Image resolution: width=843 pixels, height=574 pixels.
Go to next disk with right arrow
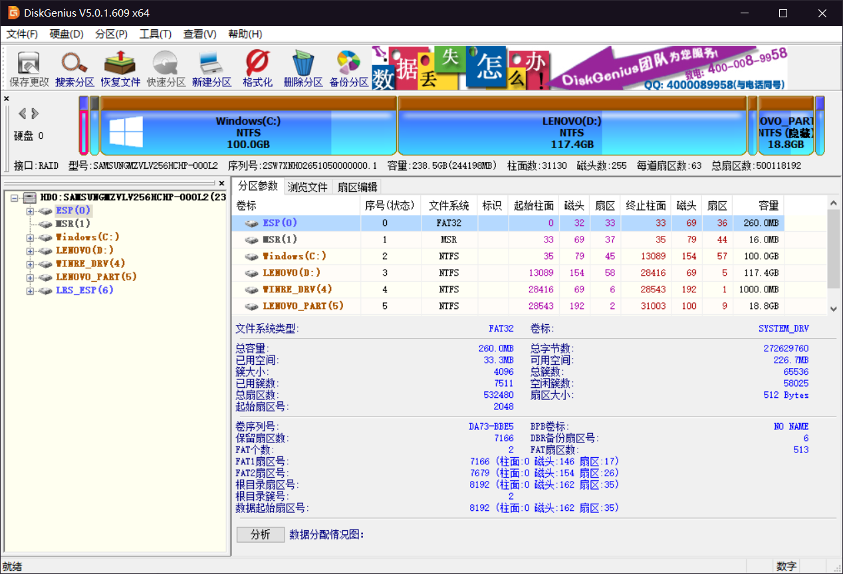coord(35,114)
